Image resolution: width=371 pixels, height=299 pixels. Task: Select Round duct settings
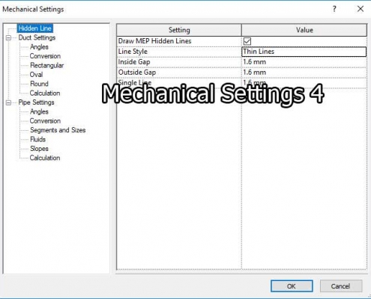tap(39, 84)
